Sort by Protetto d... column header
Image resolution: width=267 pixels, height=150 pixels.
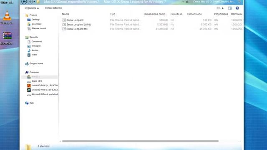coord(177,14)
